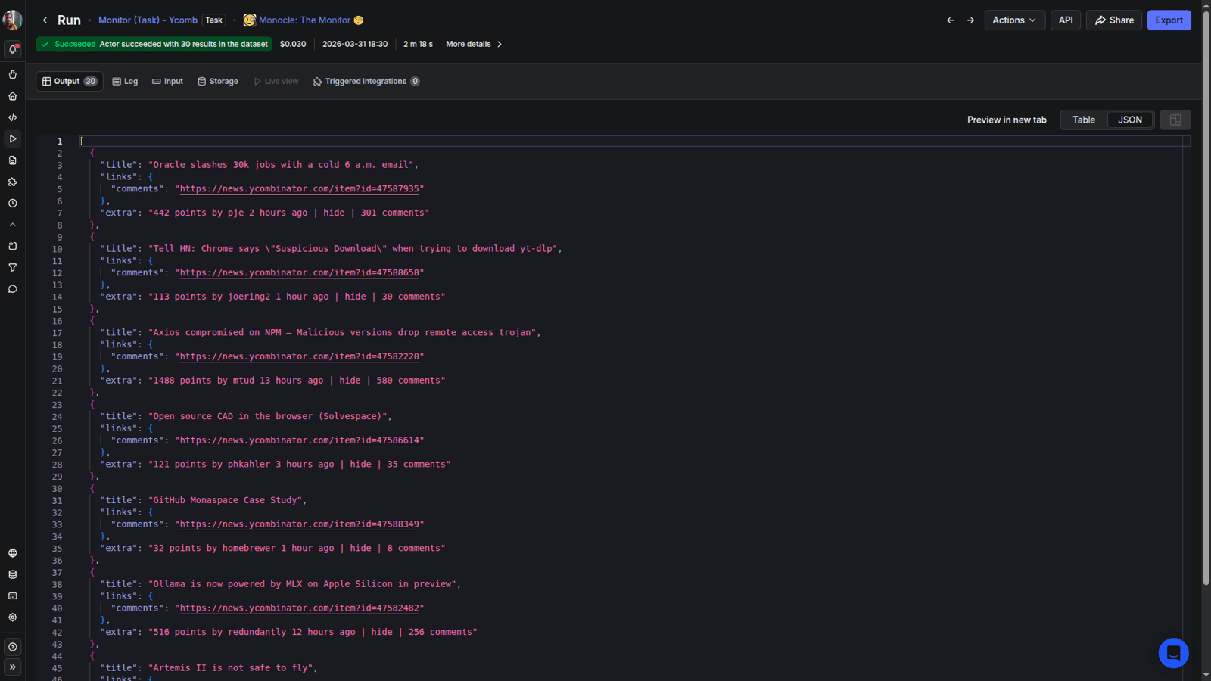This screenshot has height=681, width=1211.
Task: Switch output view to JSON
Action: coord(1130,120)
